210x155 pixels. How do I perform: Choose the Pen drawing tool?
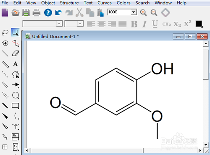[16, 74]
